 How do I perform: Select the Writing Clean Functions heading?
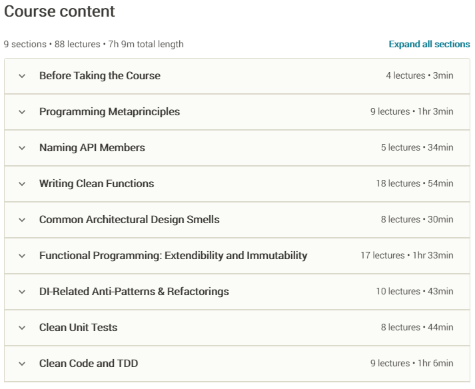coord(97,184)
